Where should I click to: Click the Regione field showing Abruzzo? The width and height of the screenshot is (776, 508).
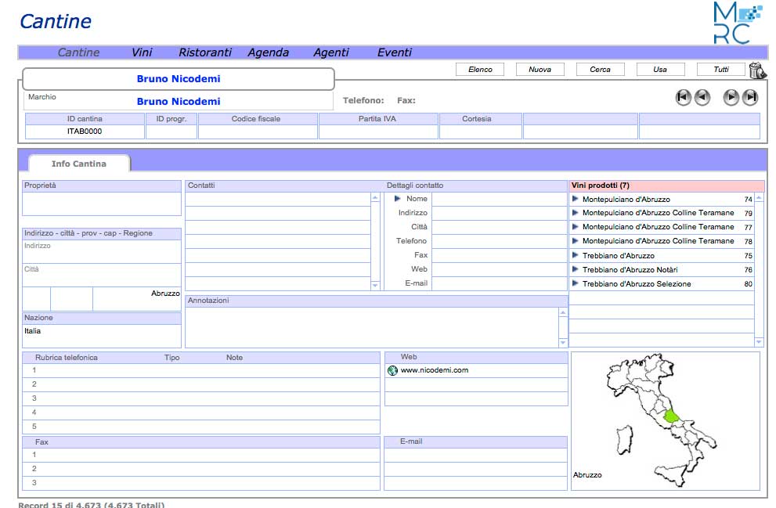[x=137, y=299]
